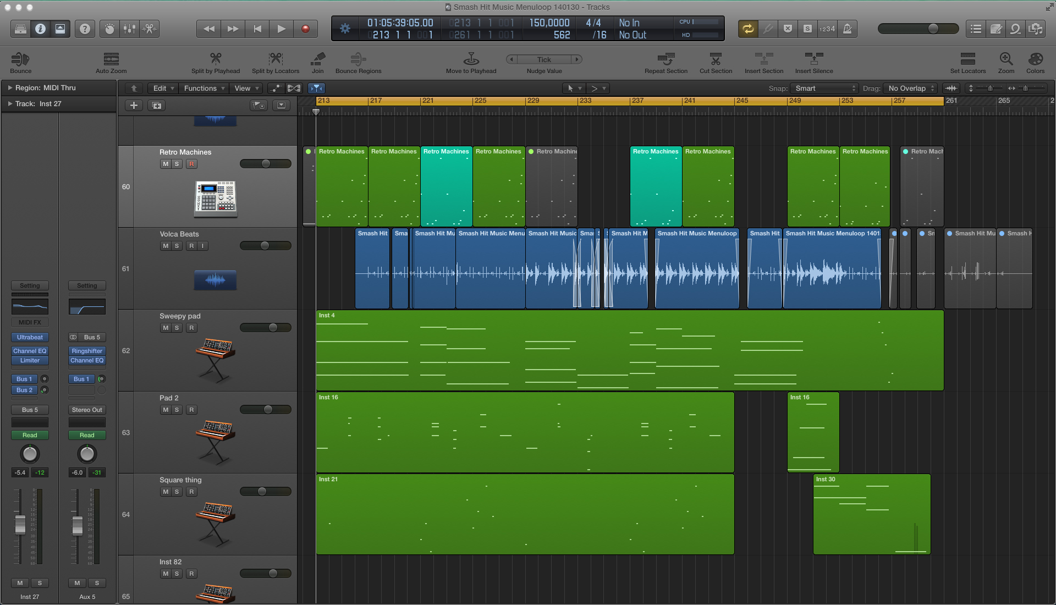
Task: Open the Mixer panel icon
Action: tap(130, 29)
